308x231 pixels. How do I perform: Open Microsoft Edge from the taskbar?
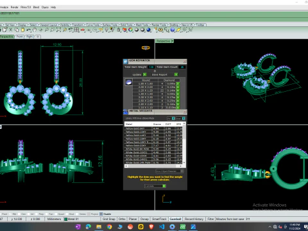coord(89,227)
